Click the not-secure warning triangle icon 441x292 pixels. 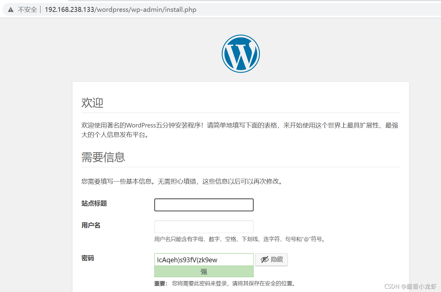pyautogui.click(x=11, y=10)
